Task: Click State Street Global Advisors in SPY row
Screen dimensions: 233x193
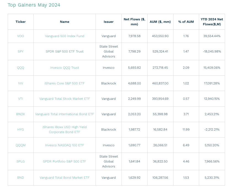Action: (109, 51)
